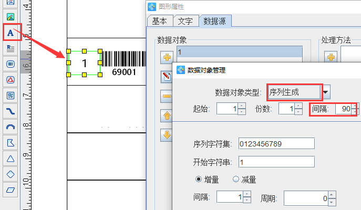The height and width of the screenshot is (210, 361).
Task: Remove the selected data object
Action: [167, 96]
